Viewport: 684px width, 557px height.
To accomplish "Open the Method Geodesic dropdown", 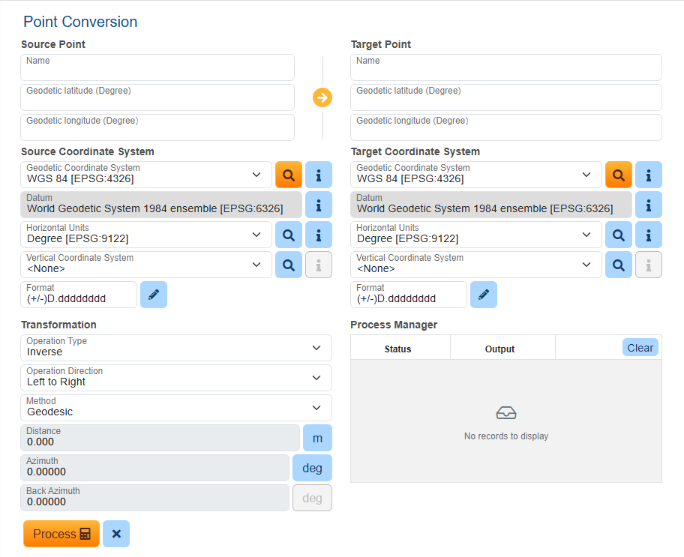I will pos(176,408).
